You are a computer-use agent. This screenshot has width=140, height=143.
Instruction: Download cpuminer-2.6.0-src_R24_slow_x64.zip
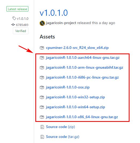pyautogui.click(x=77, y=48)
